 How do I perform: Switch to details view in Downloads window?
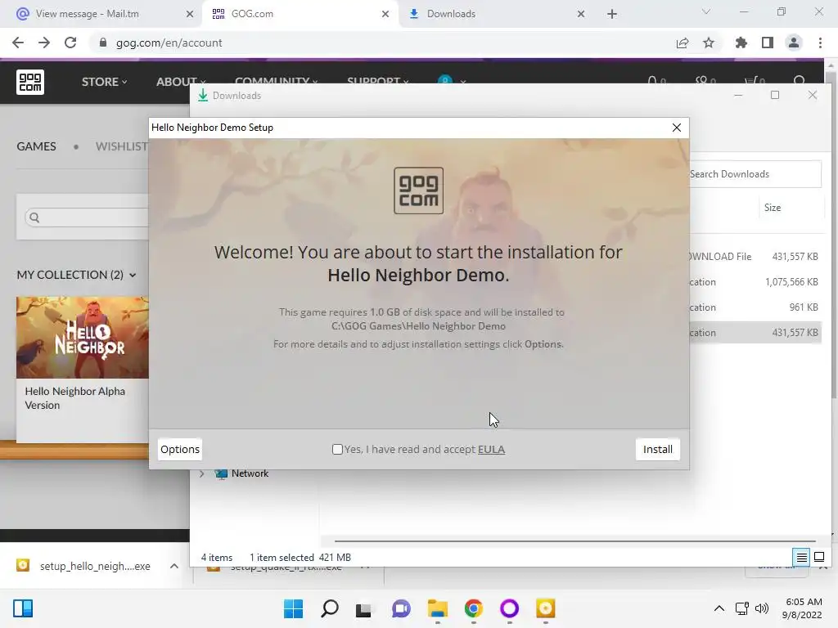(x=802, y=558)
